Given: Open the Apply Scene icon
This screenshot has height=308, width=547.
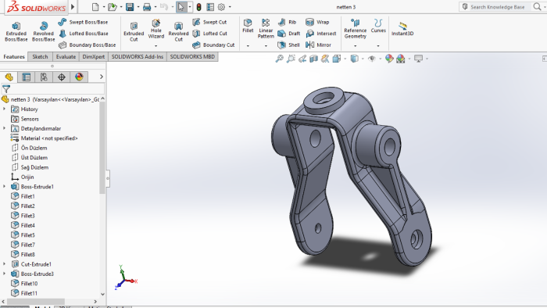Looking at the screenshot, I should coord(400,59).
